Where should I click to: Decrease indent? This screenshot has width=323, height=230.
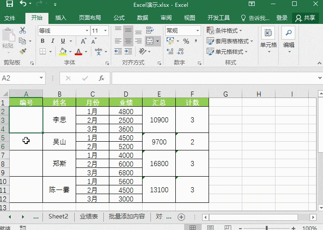(x=118, y=52)
